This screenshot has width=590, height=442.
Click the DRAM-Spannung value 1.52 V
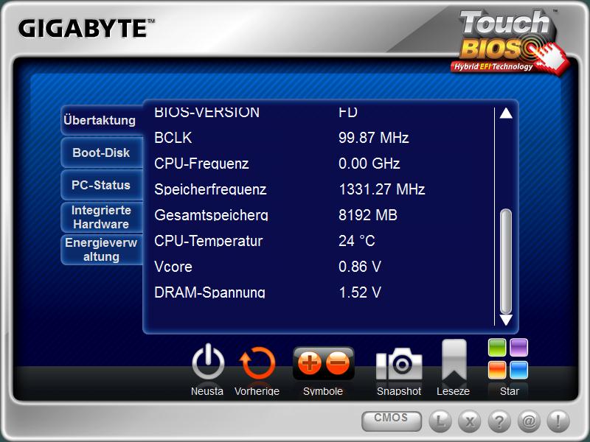(360, 292)
